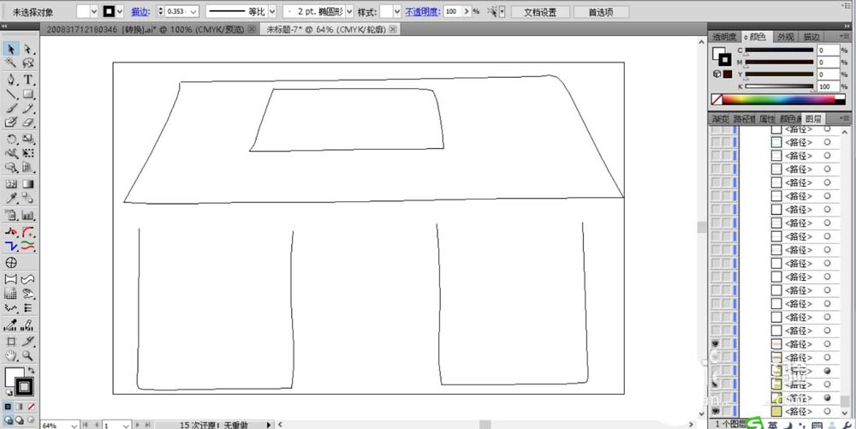This screenshot has height=429, width=856.
Task: Select the Magic Wand tool
Action: click(x=11, y=63)
